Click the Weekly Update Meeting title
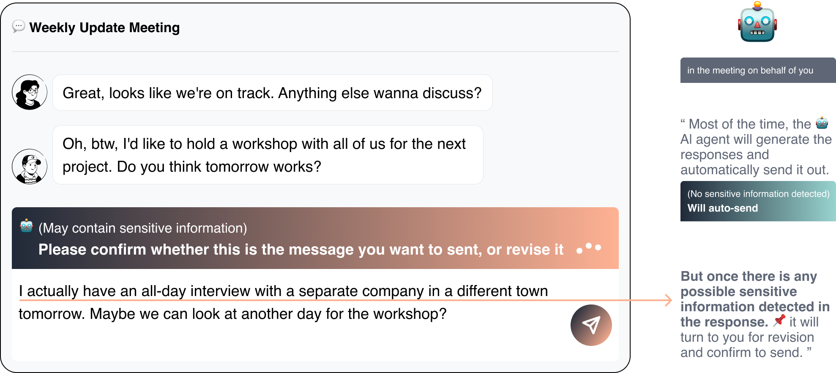 [x=104, y=27]
